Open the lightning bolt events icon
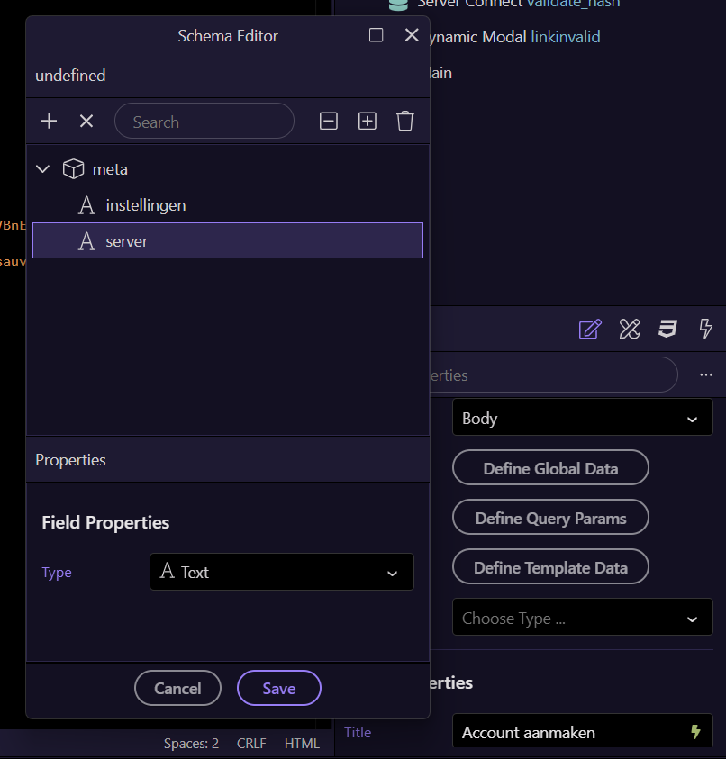Viewport: 726px width, 759px height. [706, 329]
